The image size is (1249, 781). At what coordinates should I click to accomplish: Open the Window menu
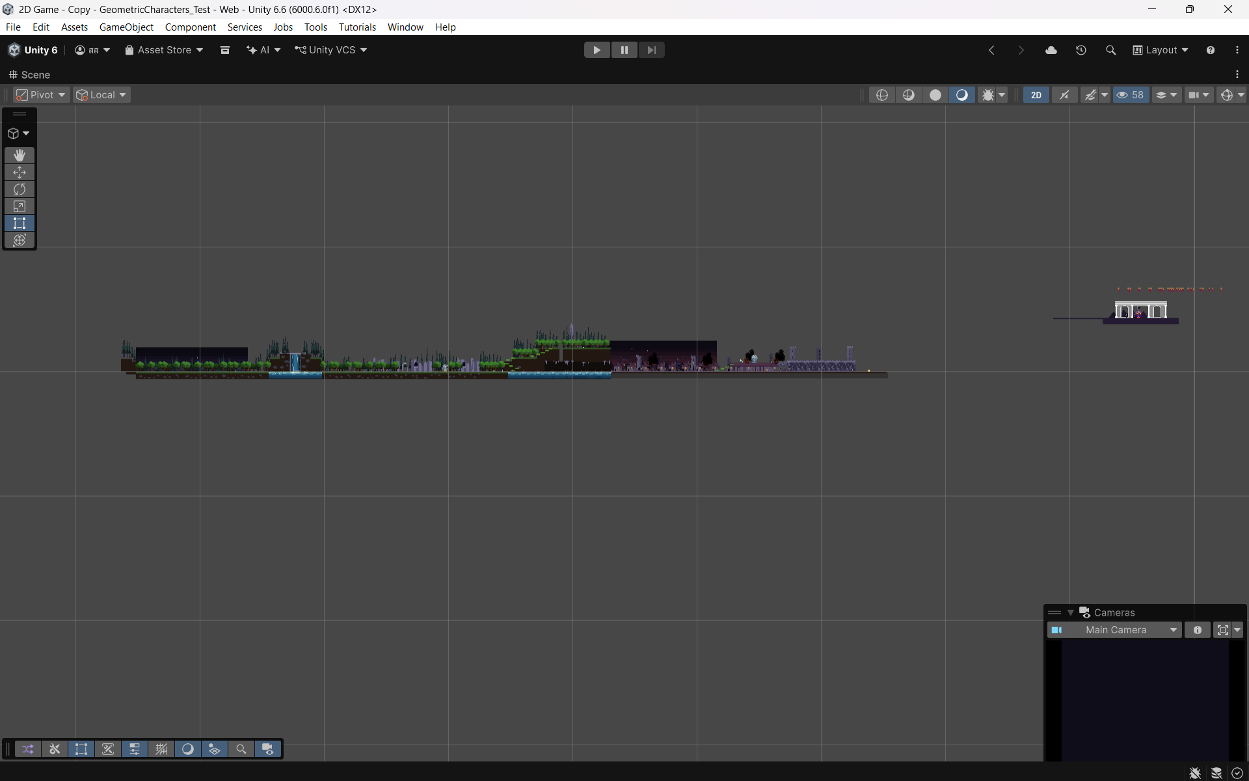point(405,27)
